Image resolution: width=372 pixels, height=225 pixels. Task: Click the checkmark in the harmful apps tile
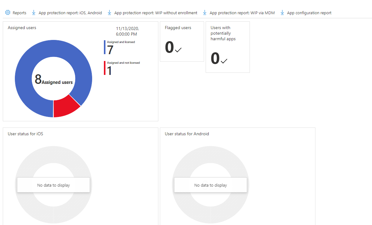pos(224,61)
